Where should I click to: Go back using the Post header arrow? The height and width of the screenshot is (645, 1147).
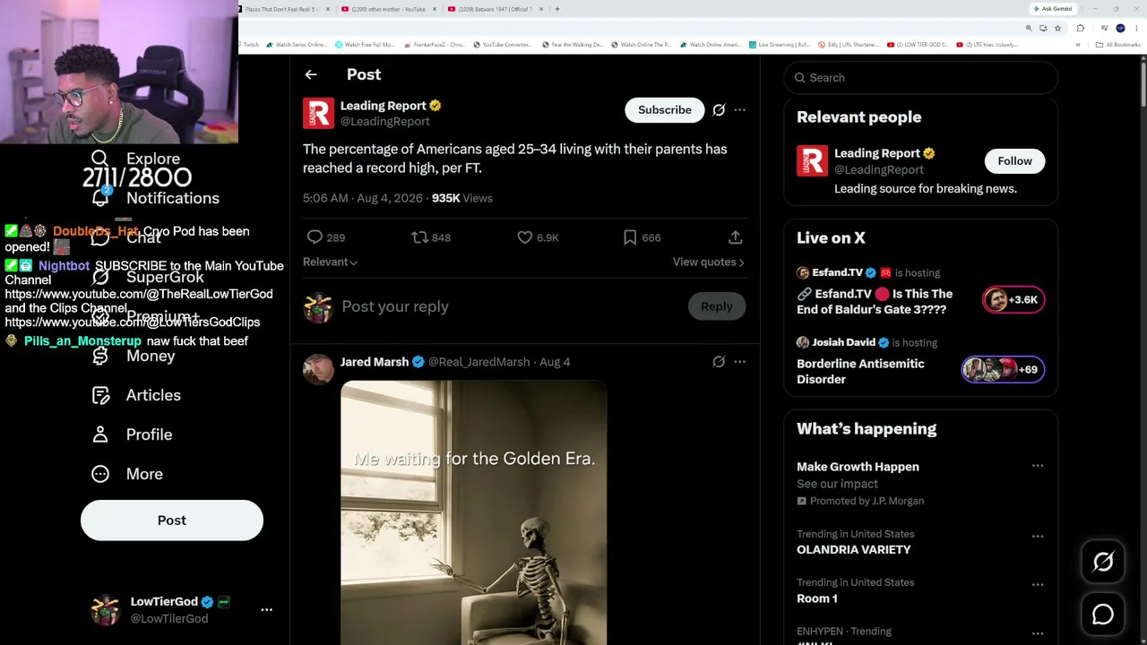coord(311,74)
